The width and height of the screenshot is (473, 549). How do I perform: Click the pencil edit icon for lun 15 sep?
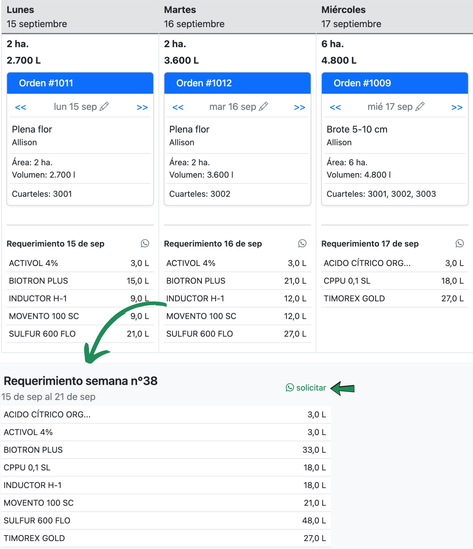[x=104, y=106]
